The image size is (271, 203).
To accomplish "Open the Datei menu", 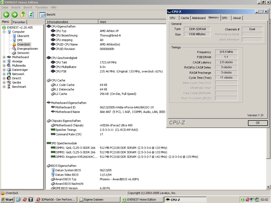I will pos(5,7).
